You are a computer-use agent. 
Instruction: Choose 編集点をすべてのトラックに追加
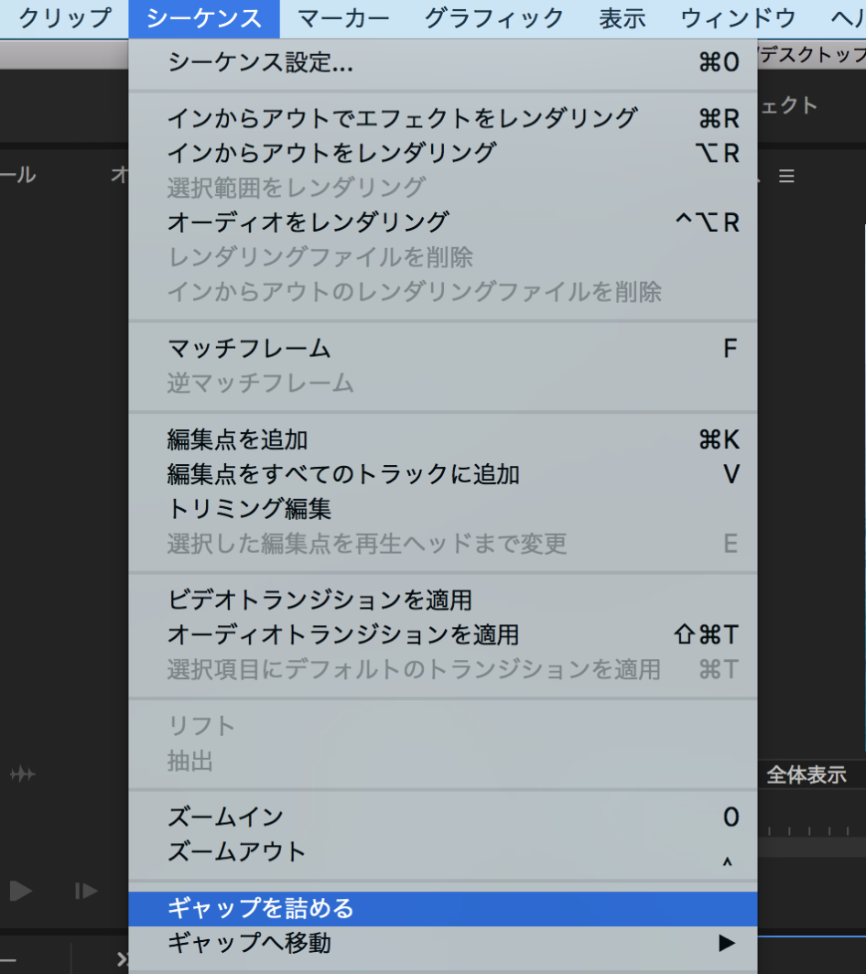pyautogui.click(x=343, y=474)
